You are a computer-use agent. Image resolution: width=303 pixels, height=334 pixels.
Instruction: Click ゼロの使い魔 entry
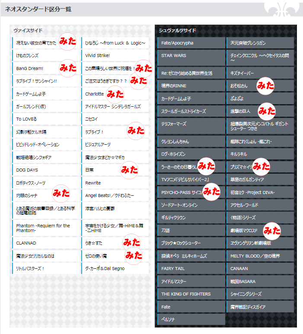[x=115, y=256]
